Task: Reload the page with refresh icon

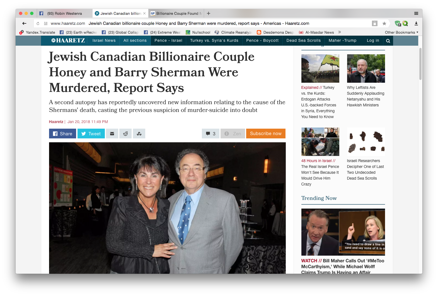Action: 38,23
